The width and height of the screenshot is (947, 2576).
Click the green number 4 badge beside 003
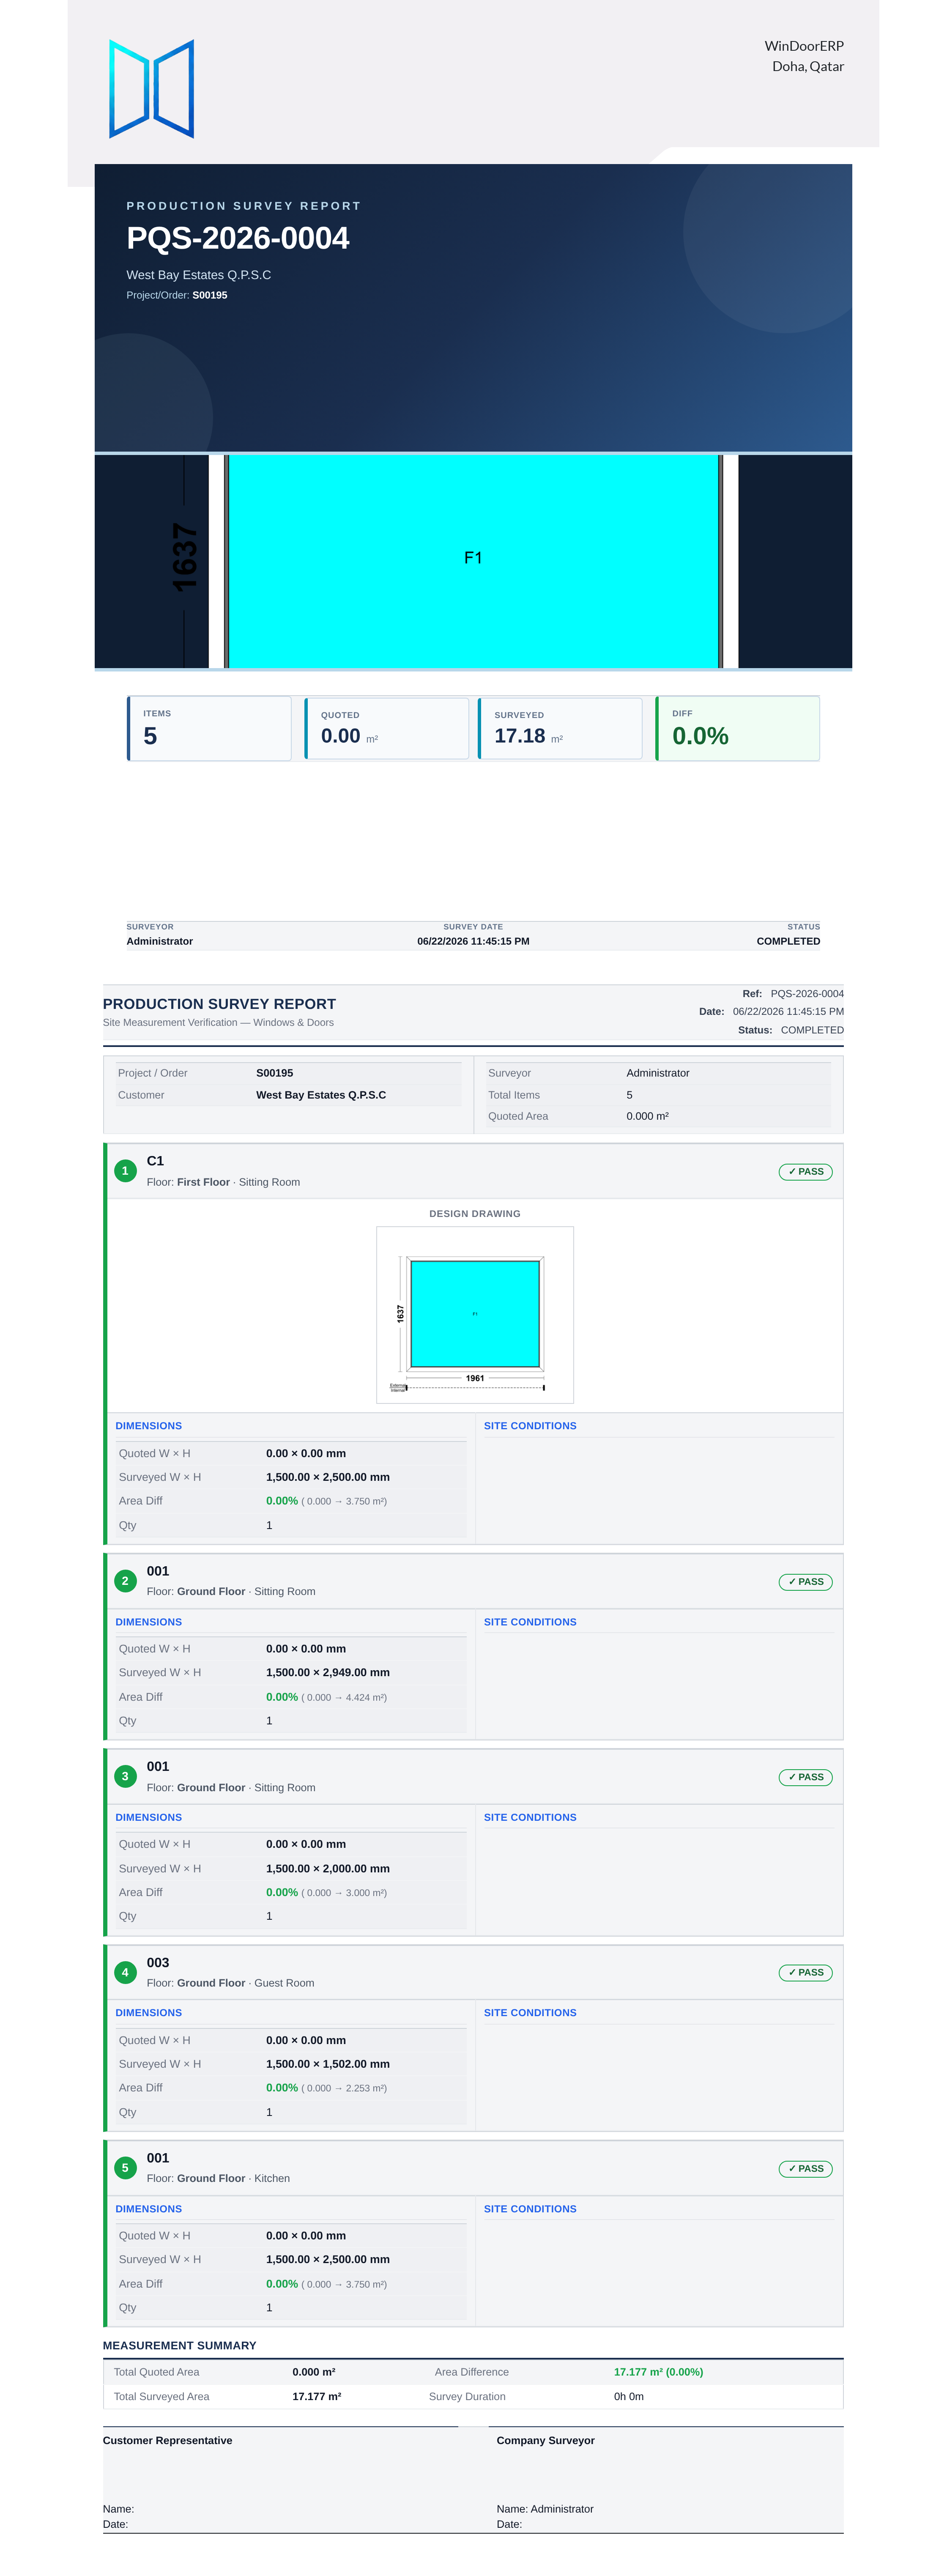[125, 1972]
